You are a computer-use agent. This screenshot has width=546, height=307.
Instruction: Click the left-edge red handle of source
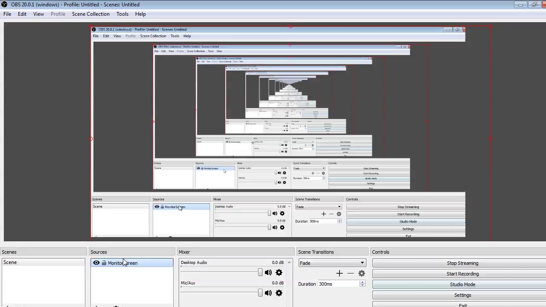coord(91,139)
